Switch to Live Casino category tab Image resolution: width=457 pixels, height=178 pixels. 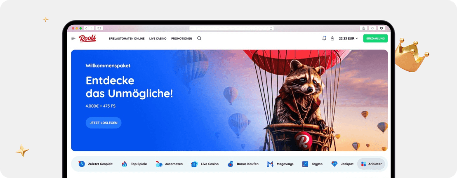(x=205, y=164)
